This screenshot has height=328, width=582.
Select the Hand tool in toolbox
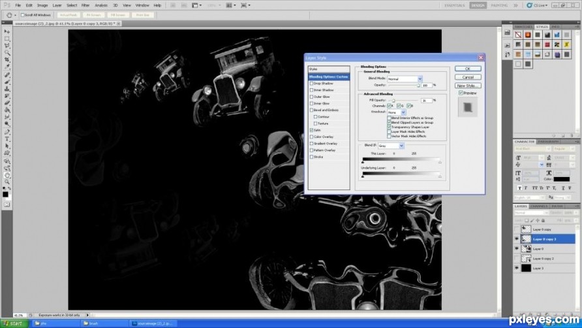coord(7,176)
